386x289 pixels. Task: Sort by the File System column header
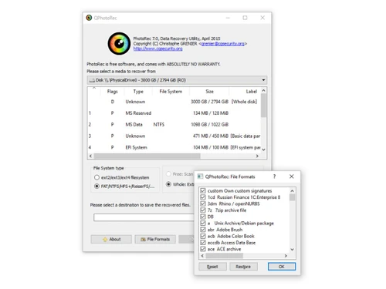point(171,92)
